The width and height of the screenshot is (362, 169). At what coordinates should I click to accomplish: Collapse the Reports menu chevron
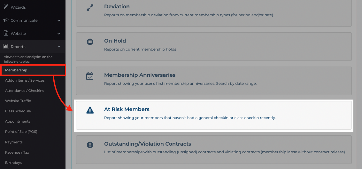[x=59, y=47]
